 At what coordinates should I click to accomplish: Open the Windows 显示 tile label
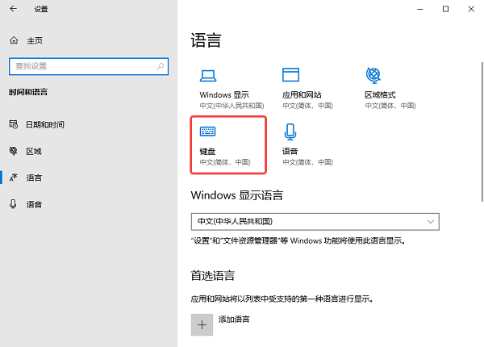[x=224, y=94]
